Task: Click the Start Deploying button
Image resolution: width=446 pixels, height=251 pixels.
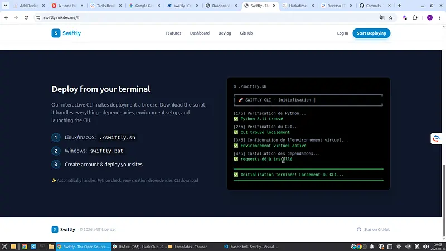Action: [371, 33]
